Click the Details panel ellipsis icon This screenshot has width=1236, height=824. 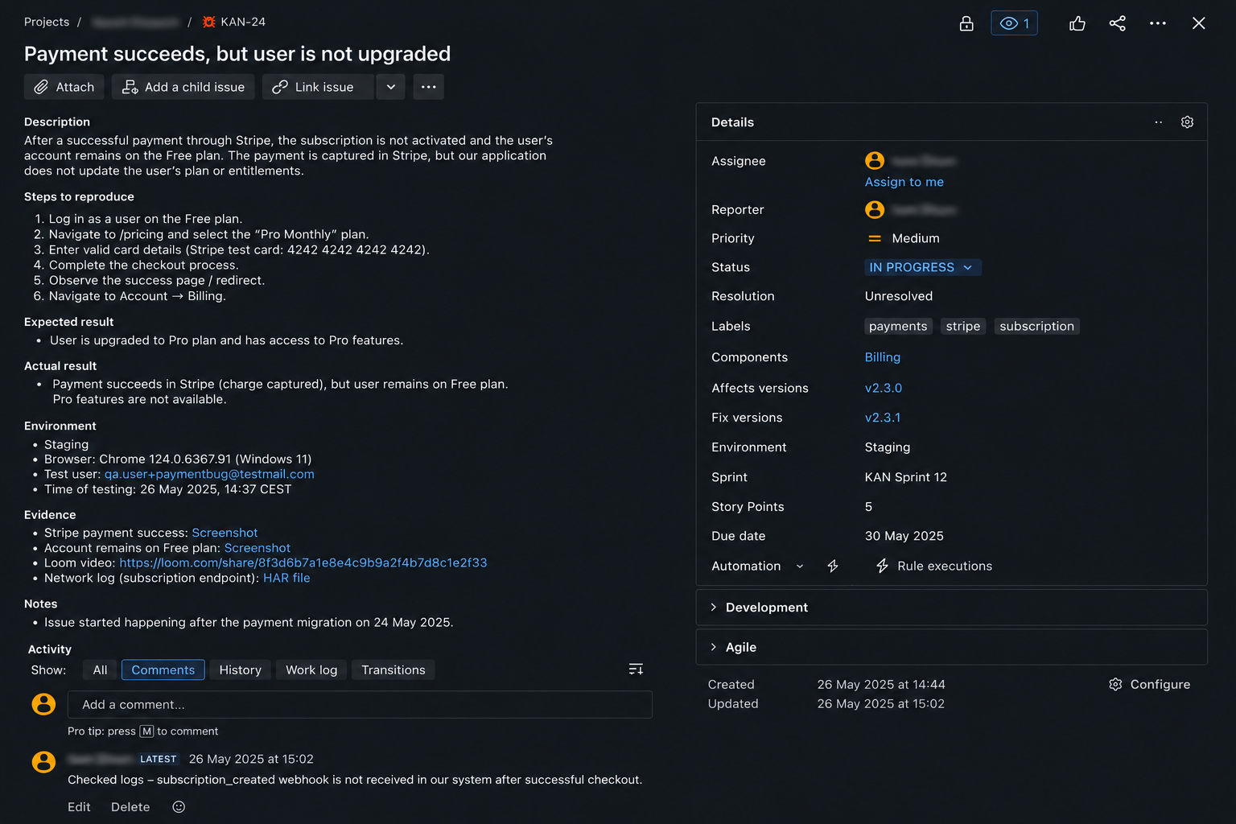point(1159,122)
